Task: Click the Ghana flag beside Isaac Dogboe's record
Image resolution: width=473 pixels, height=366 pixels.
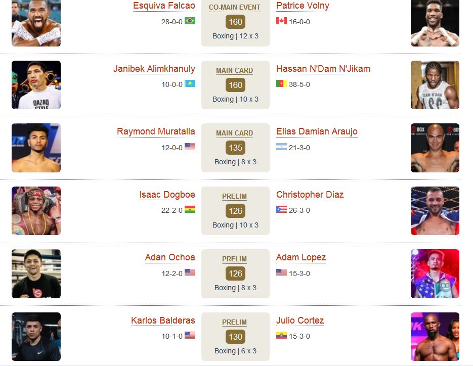Action: (x=190, y=209)
